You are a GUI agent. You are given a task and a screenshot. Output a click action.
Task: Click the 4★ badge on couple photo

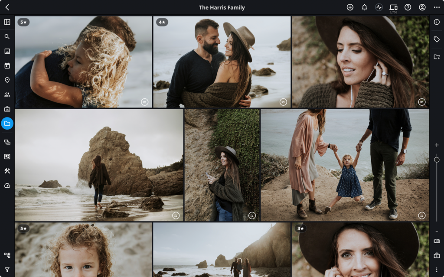[x=162, y=22]
